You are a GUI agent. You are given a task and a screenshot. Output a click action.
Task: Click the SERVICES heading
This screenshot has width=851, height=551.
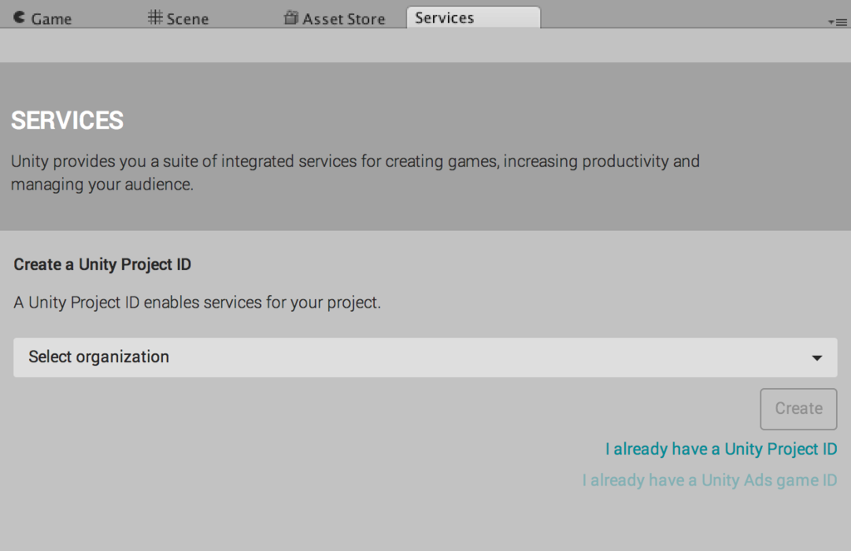(67, 121)
